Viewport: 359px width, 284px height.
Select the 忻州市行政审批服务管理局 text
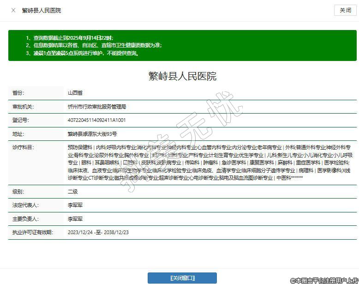pos(97,107)
